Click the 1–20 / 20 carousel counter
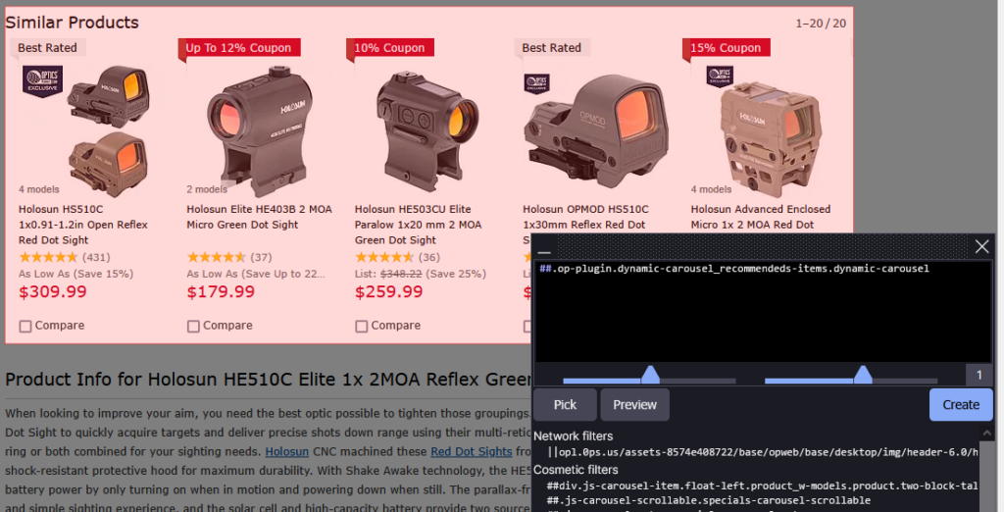 pos(821,24)
